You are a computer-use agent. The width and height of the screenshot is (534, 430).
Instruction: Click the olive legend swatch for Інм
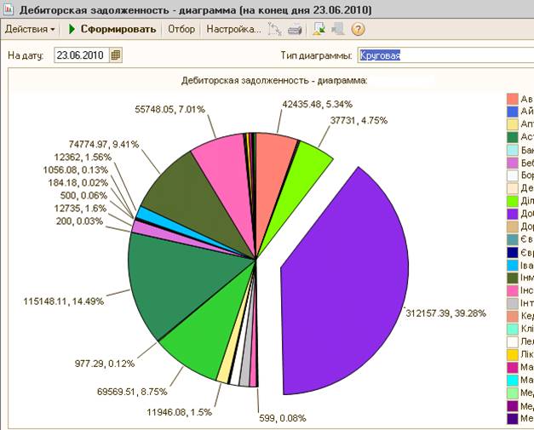(x=513, y=278)
